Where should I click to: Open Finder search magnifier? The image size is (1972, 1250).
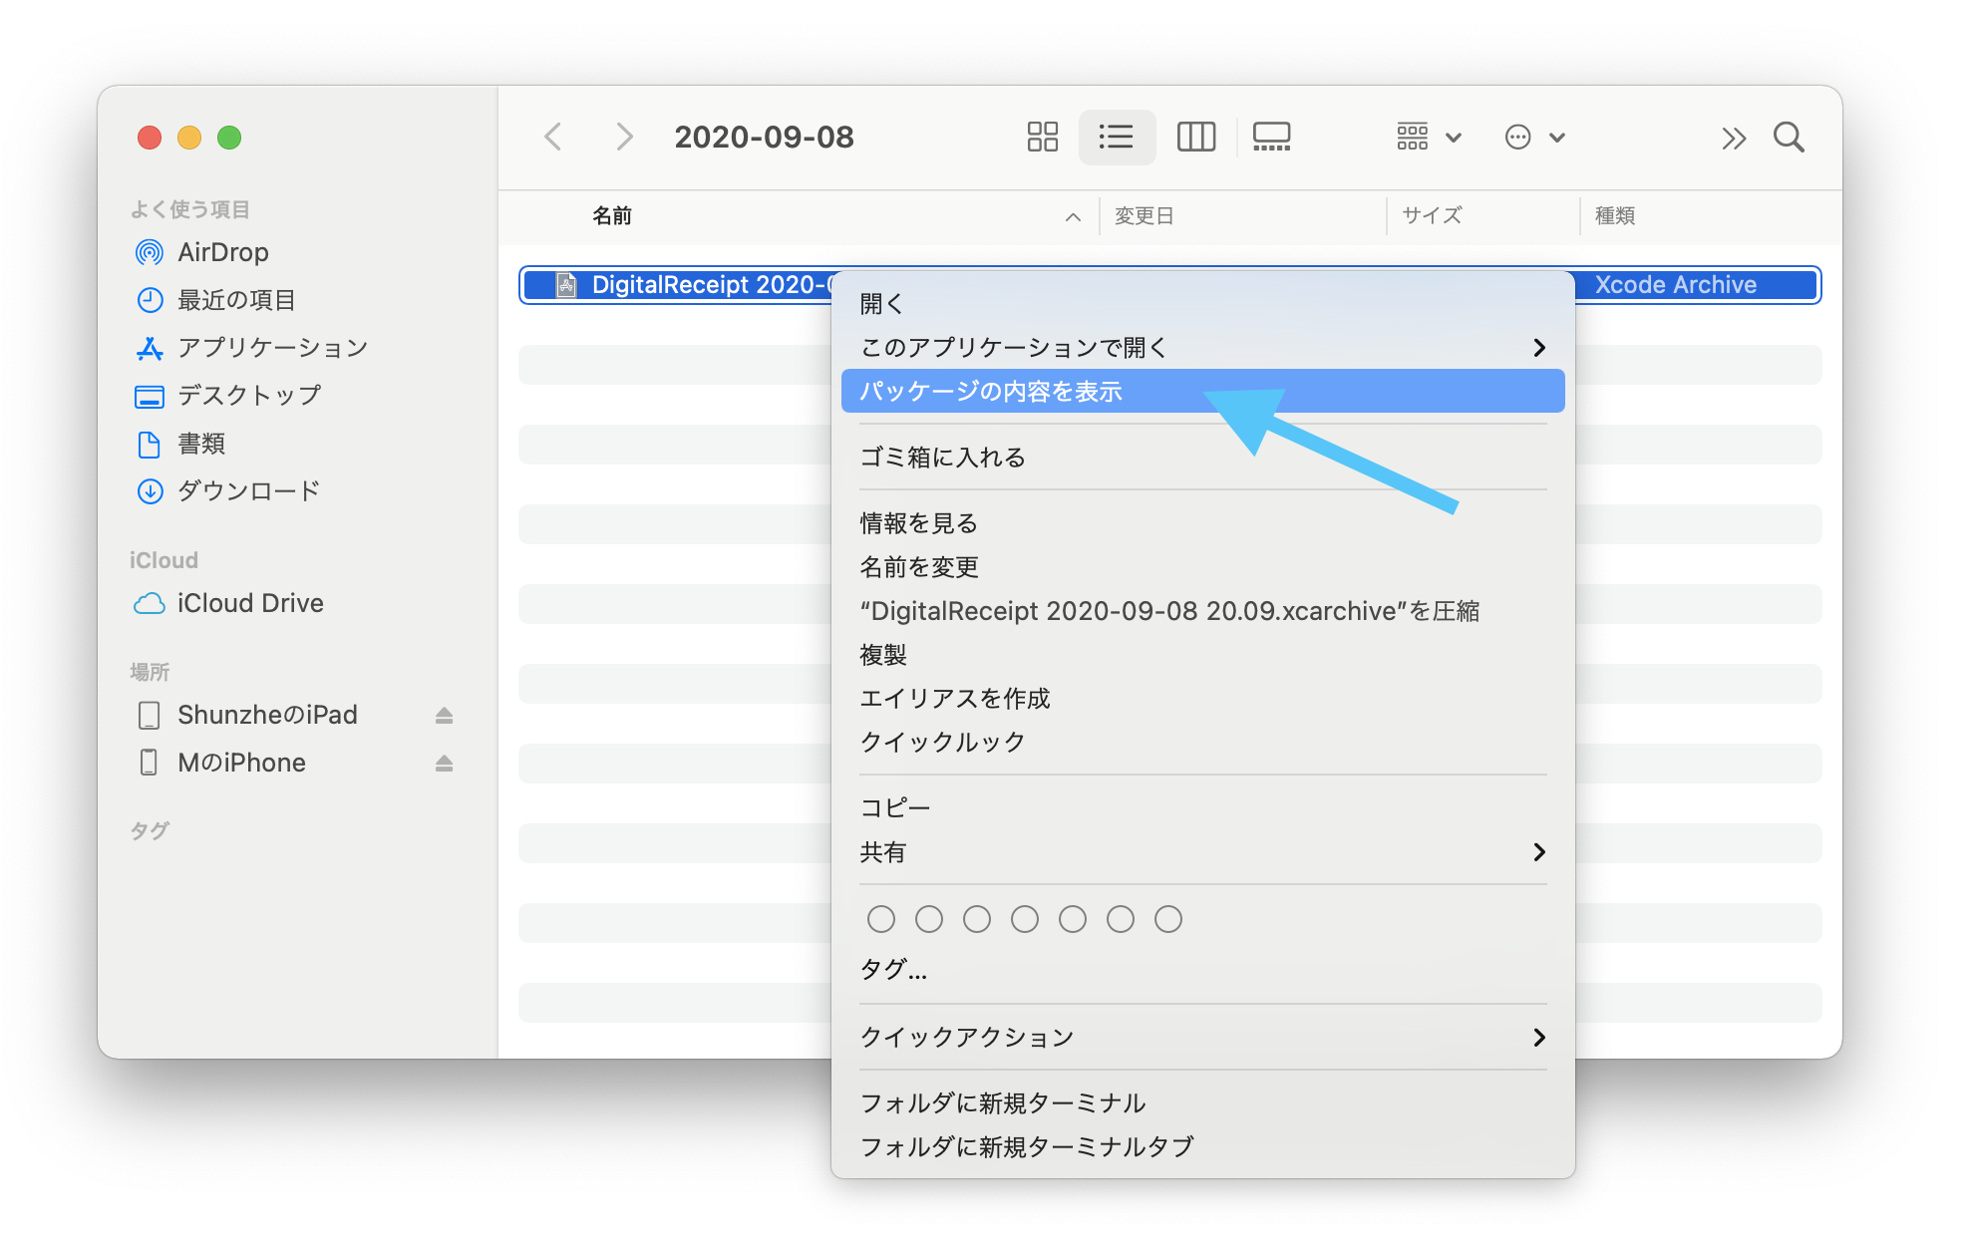coord(1789,137)
